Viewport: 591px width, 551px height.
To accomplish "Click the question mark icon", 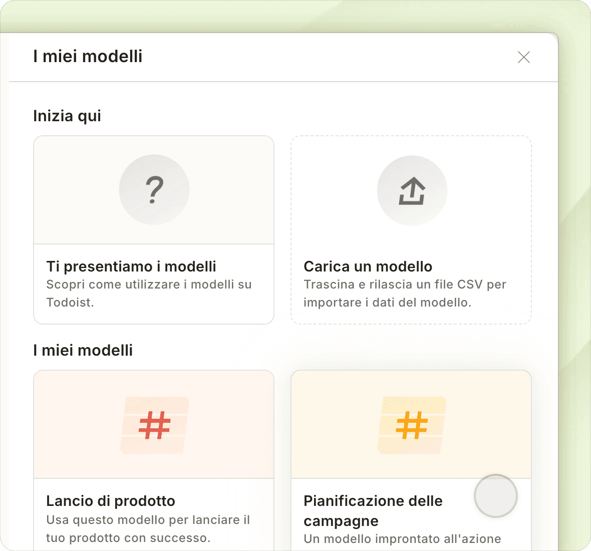I will [x=154, y=189].
